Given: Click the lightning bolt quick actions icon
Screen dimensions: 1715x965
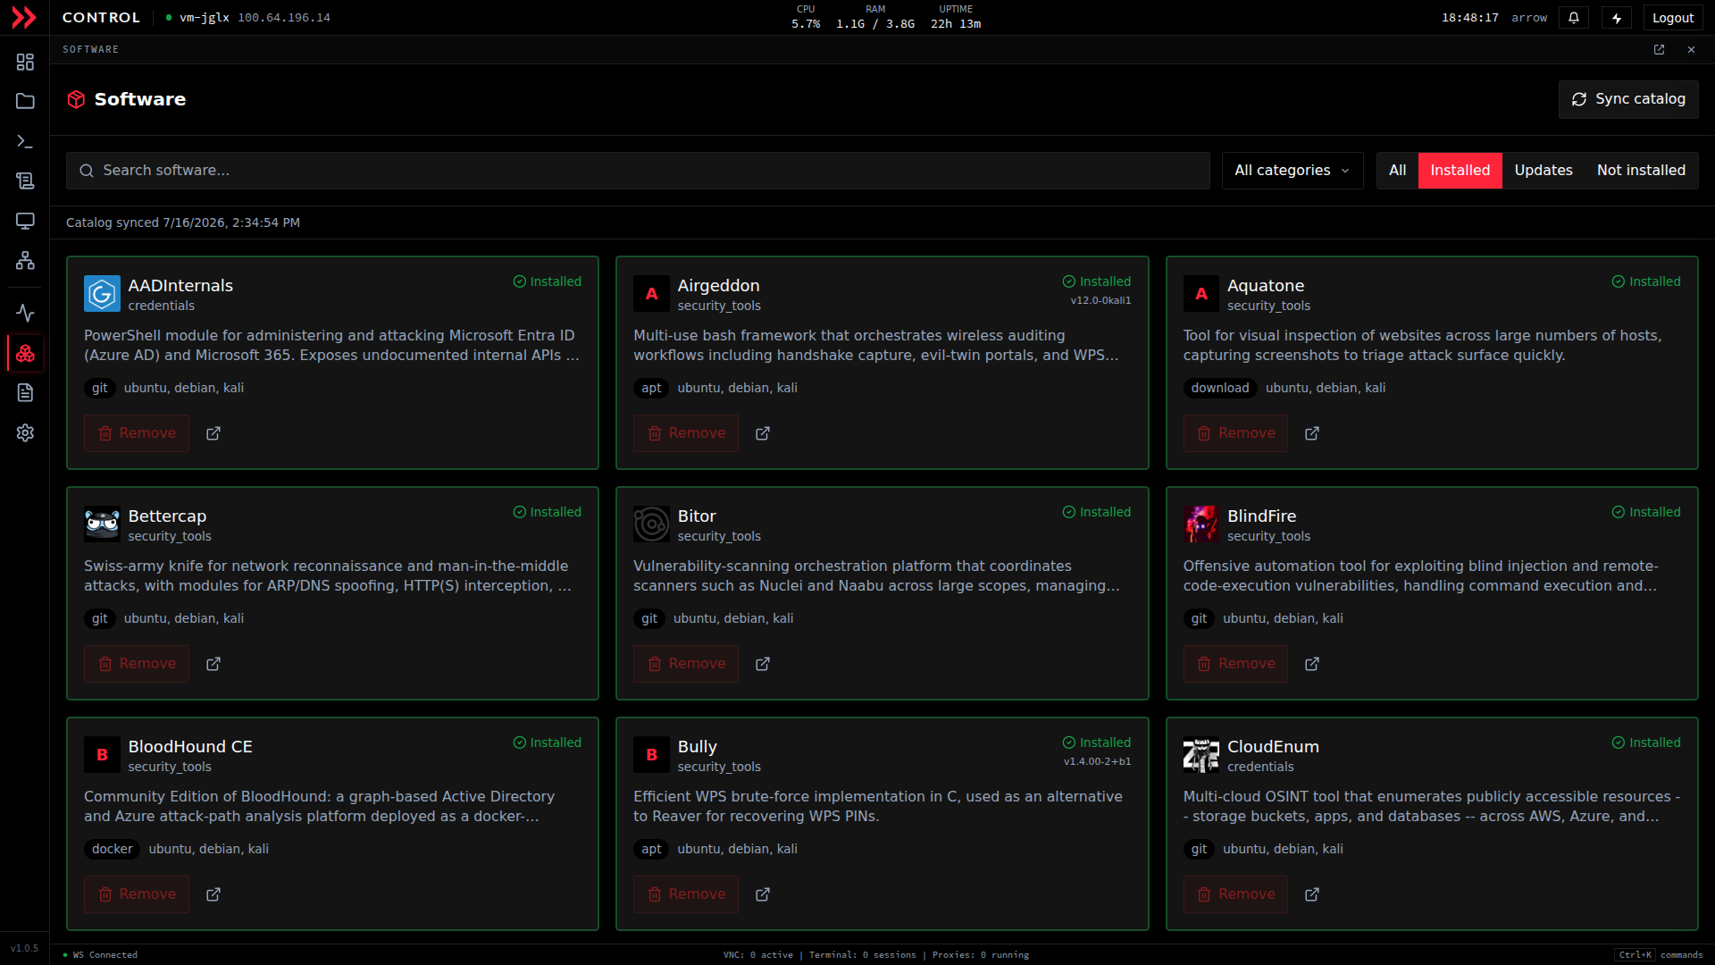Looking at the screenshot, I should pos(1617,18).
